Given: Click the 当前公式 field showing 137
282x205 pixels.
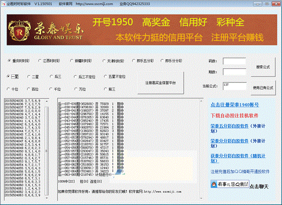Looking at the screenshot, I should point(235,86).
